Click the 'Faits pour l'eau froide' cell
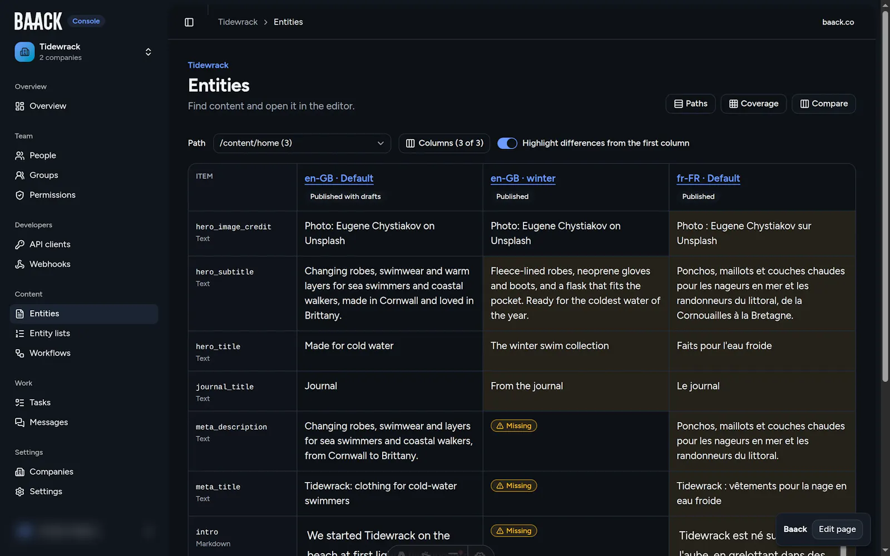This screenshot has height=556, width=890. coord(762,351)
